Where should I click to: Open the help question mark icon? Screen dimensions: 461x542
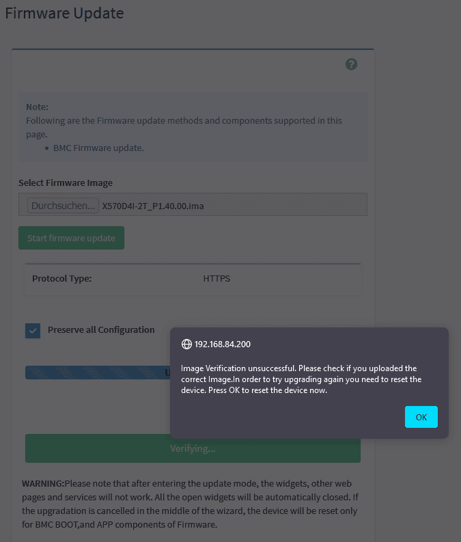[351, 65]
